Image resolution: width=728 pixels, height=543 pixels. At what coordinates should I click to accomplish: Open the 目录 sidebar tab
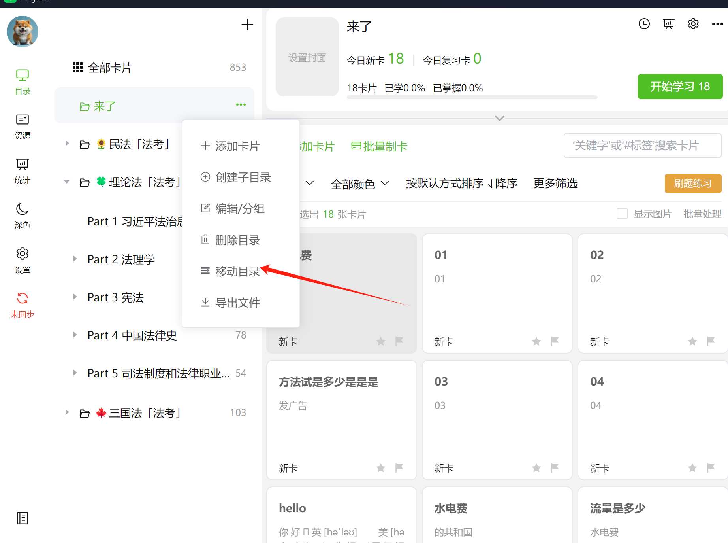23,82
